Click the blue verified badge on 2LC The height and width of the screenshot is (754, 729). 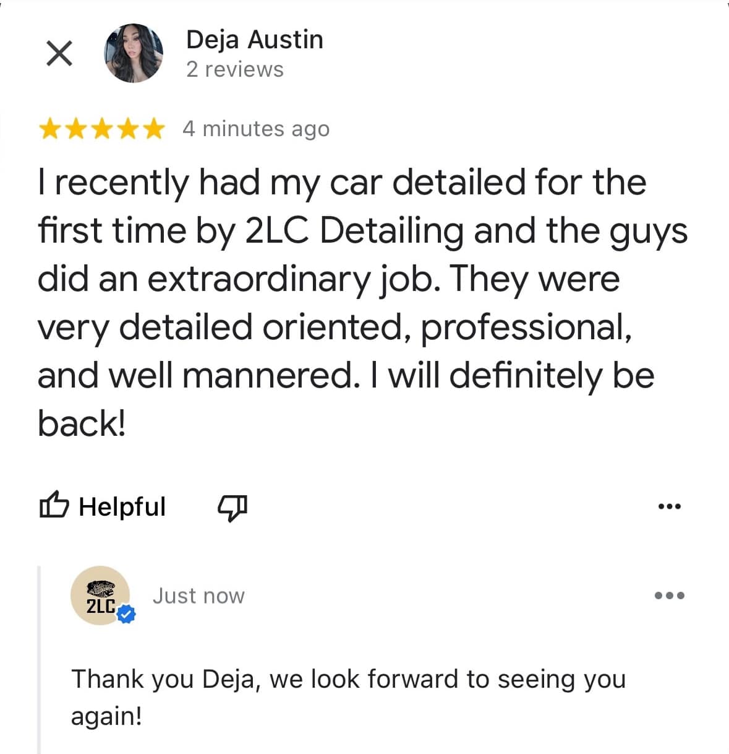(127, 614)
